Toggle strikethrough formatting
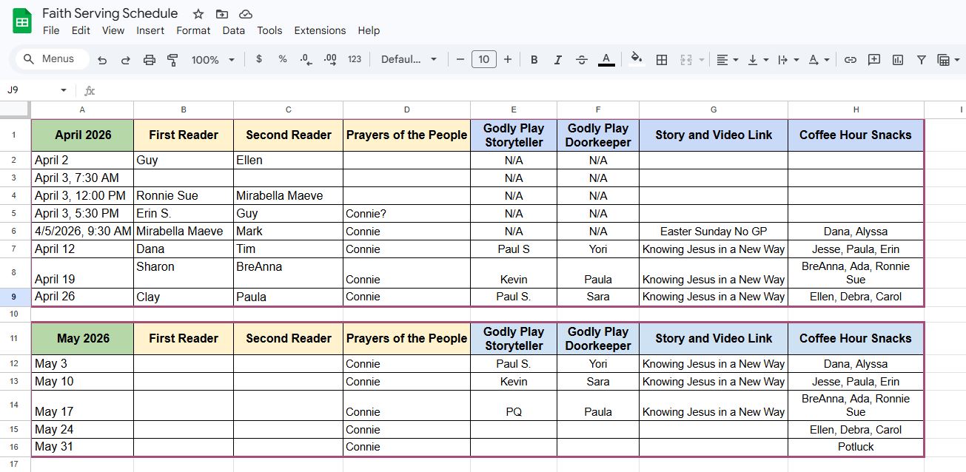Screen dimensions: 966x472 tap(581, 60)
